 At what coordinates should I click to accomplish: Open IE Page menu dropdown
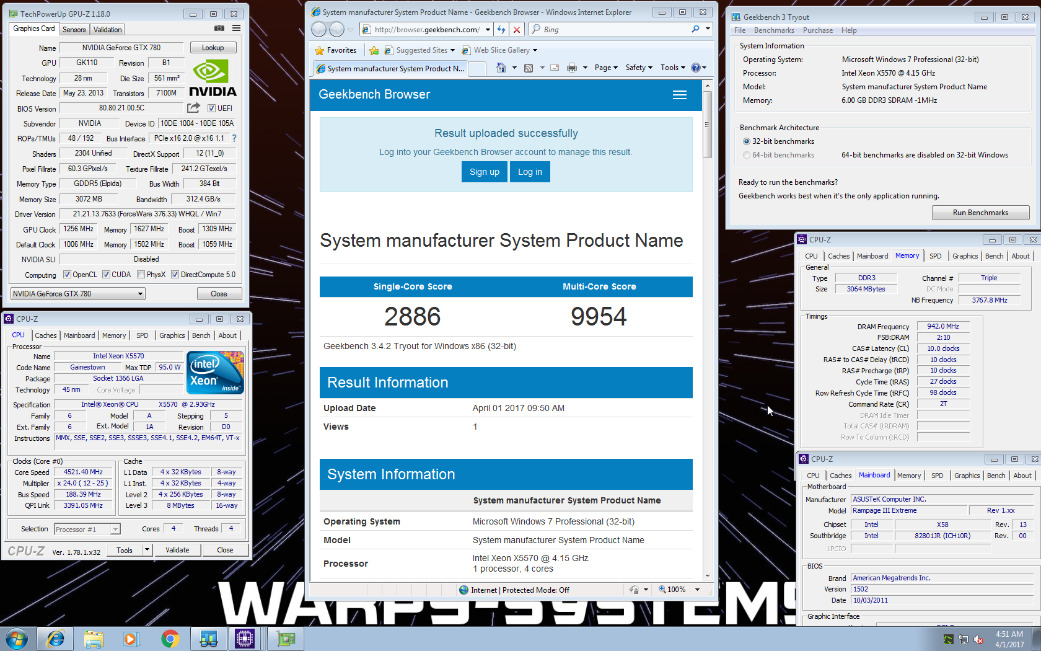(x=606, y=68)
